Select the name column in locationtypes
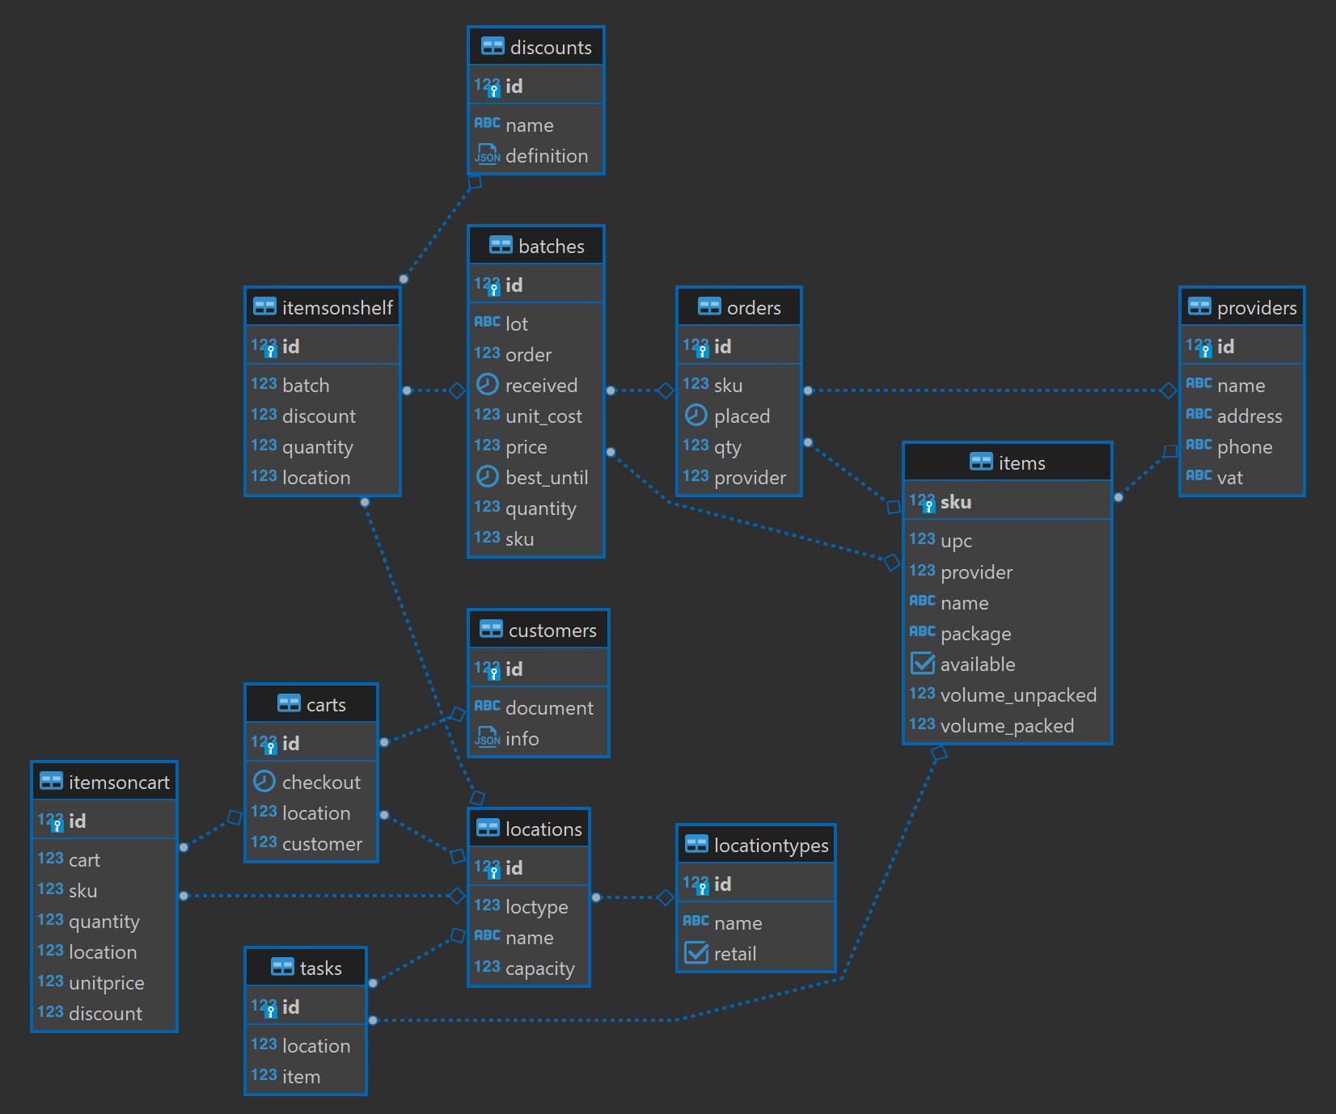The height and width of the screenshot is (1114, 1336). click(x=756, y=922)
